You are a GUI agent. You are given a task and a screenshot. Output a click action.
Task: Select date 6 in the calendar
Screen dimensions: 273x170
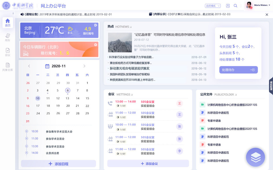[x=68, y=90]
